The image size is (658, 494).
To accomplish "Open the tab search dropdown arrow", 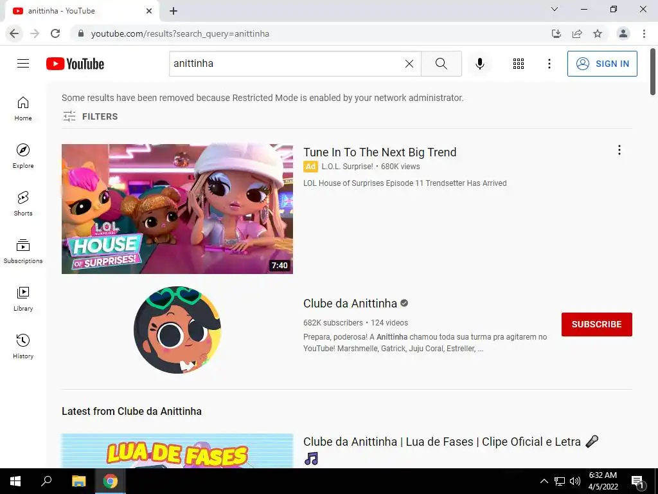I will 555,9.
